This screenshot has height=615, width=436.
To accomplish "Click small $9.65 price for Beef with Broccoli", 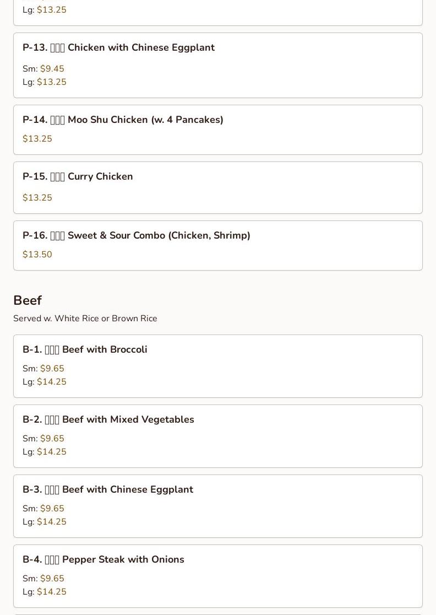I will (x=52, y=368).
